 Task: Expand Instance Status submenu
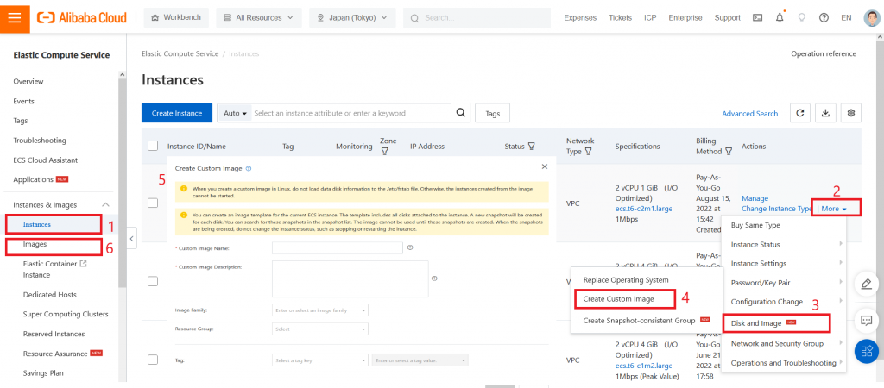[x=784, y=244]
